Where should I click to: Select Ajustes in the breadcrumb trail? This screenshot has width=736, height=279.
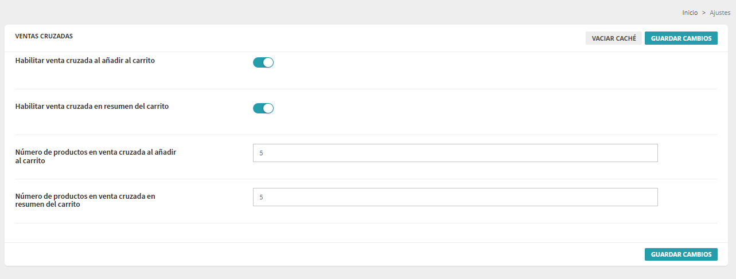(720, 13)
